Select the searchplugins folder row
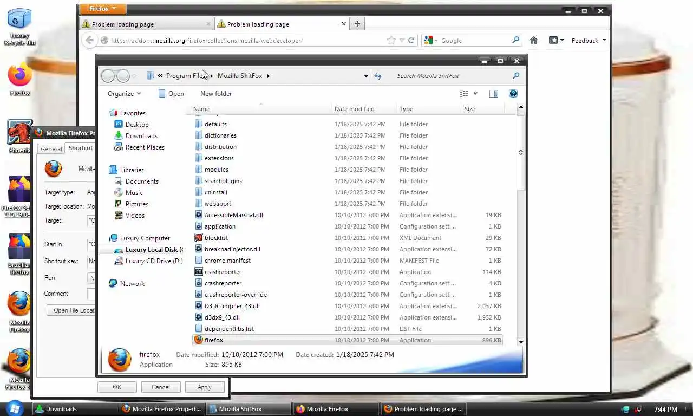The width and height of the screenshot is (693, 416). click(348, 181)
